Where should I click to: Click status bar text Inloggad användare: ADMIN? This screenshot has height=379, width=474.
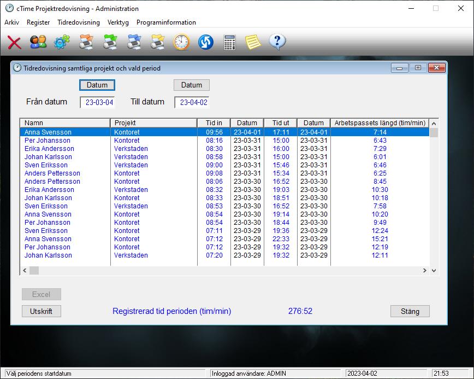[x=249, y=374]
